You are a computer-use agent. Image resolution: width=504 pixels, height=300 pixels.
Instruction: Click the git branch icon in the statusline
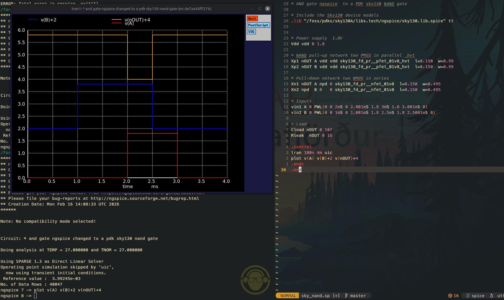coord(346,295)
